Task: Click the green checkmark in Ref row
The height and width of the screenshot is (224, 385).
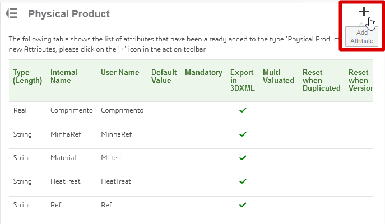Action: (x=243, y=205)
